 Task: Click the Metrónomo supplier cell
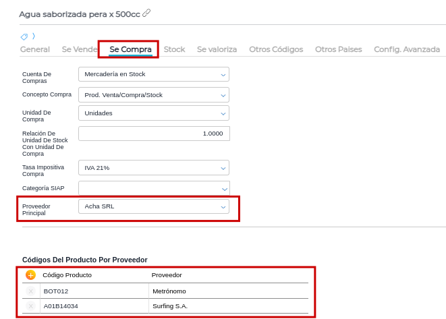click(x=228, y=291)
